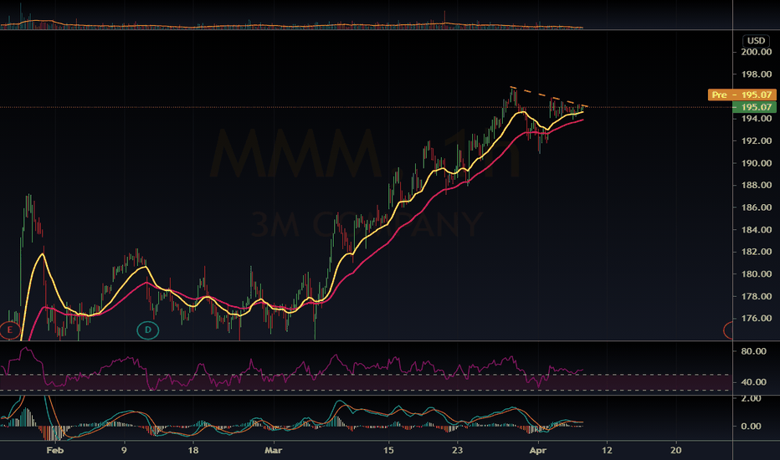Click the 178.00 price axis label
This screenshot has width=780, height=460.
pyautogui.click(x=756, y=296)
